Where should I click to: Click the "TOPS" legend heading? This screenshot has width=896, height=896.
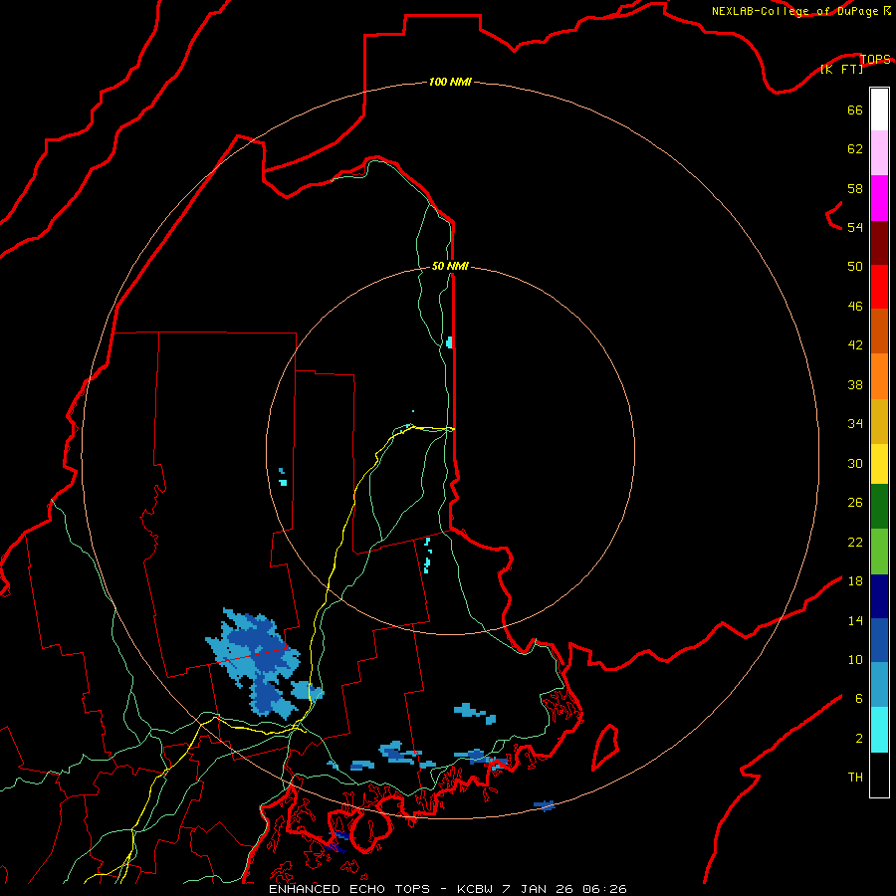[875, 59]
